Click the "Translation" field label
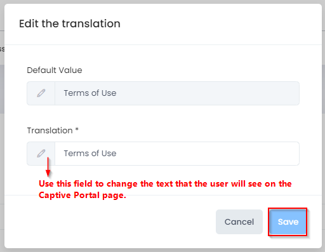Screen dimensions: 325x252 50,131
